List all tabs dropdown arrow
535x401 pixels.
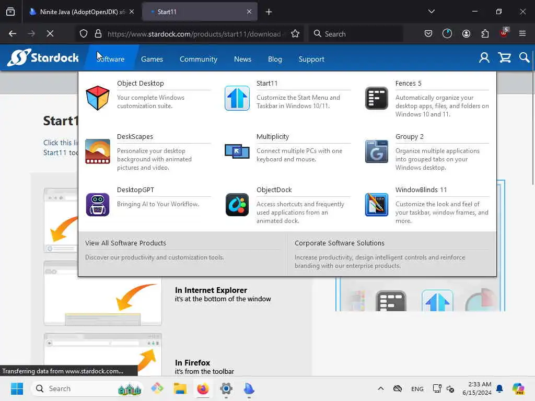431,11
